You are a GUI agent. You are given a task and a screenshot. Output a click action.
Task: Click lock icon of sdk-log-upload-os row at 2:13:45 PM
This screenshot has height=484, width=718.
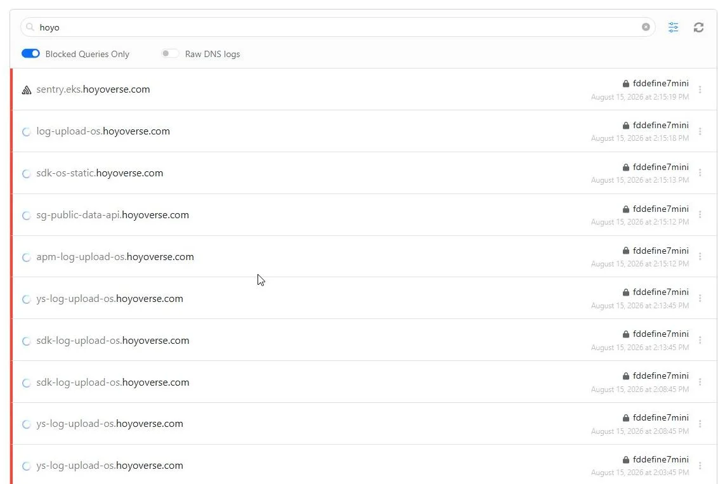(625, 334)
